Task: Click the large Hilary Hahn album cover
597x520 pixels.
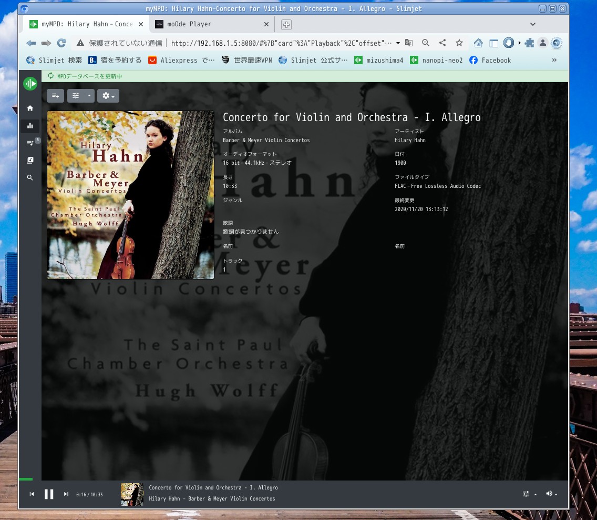Action: [x=130, y=195]
